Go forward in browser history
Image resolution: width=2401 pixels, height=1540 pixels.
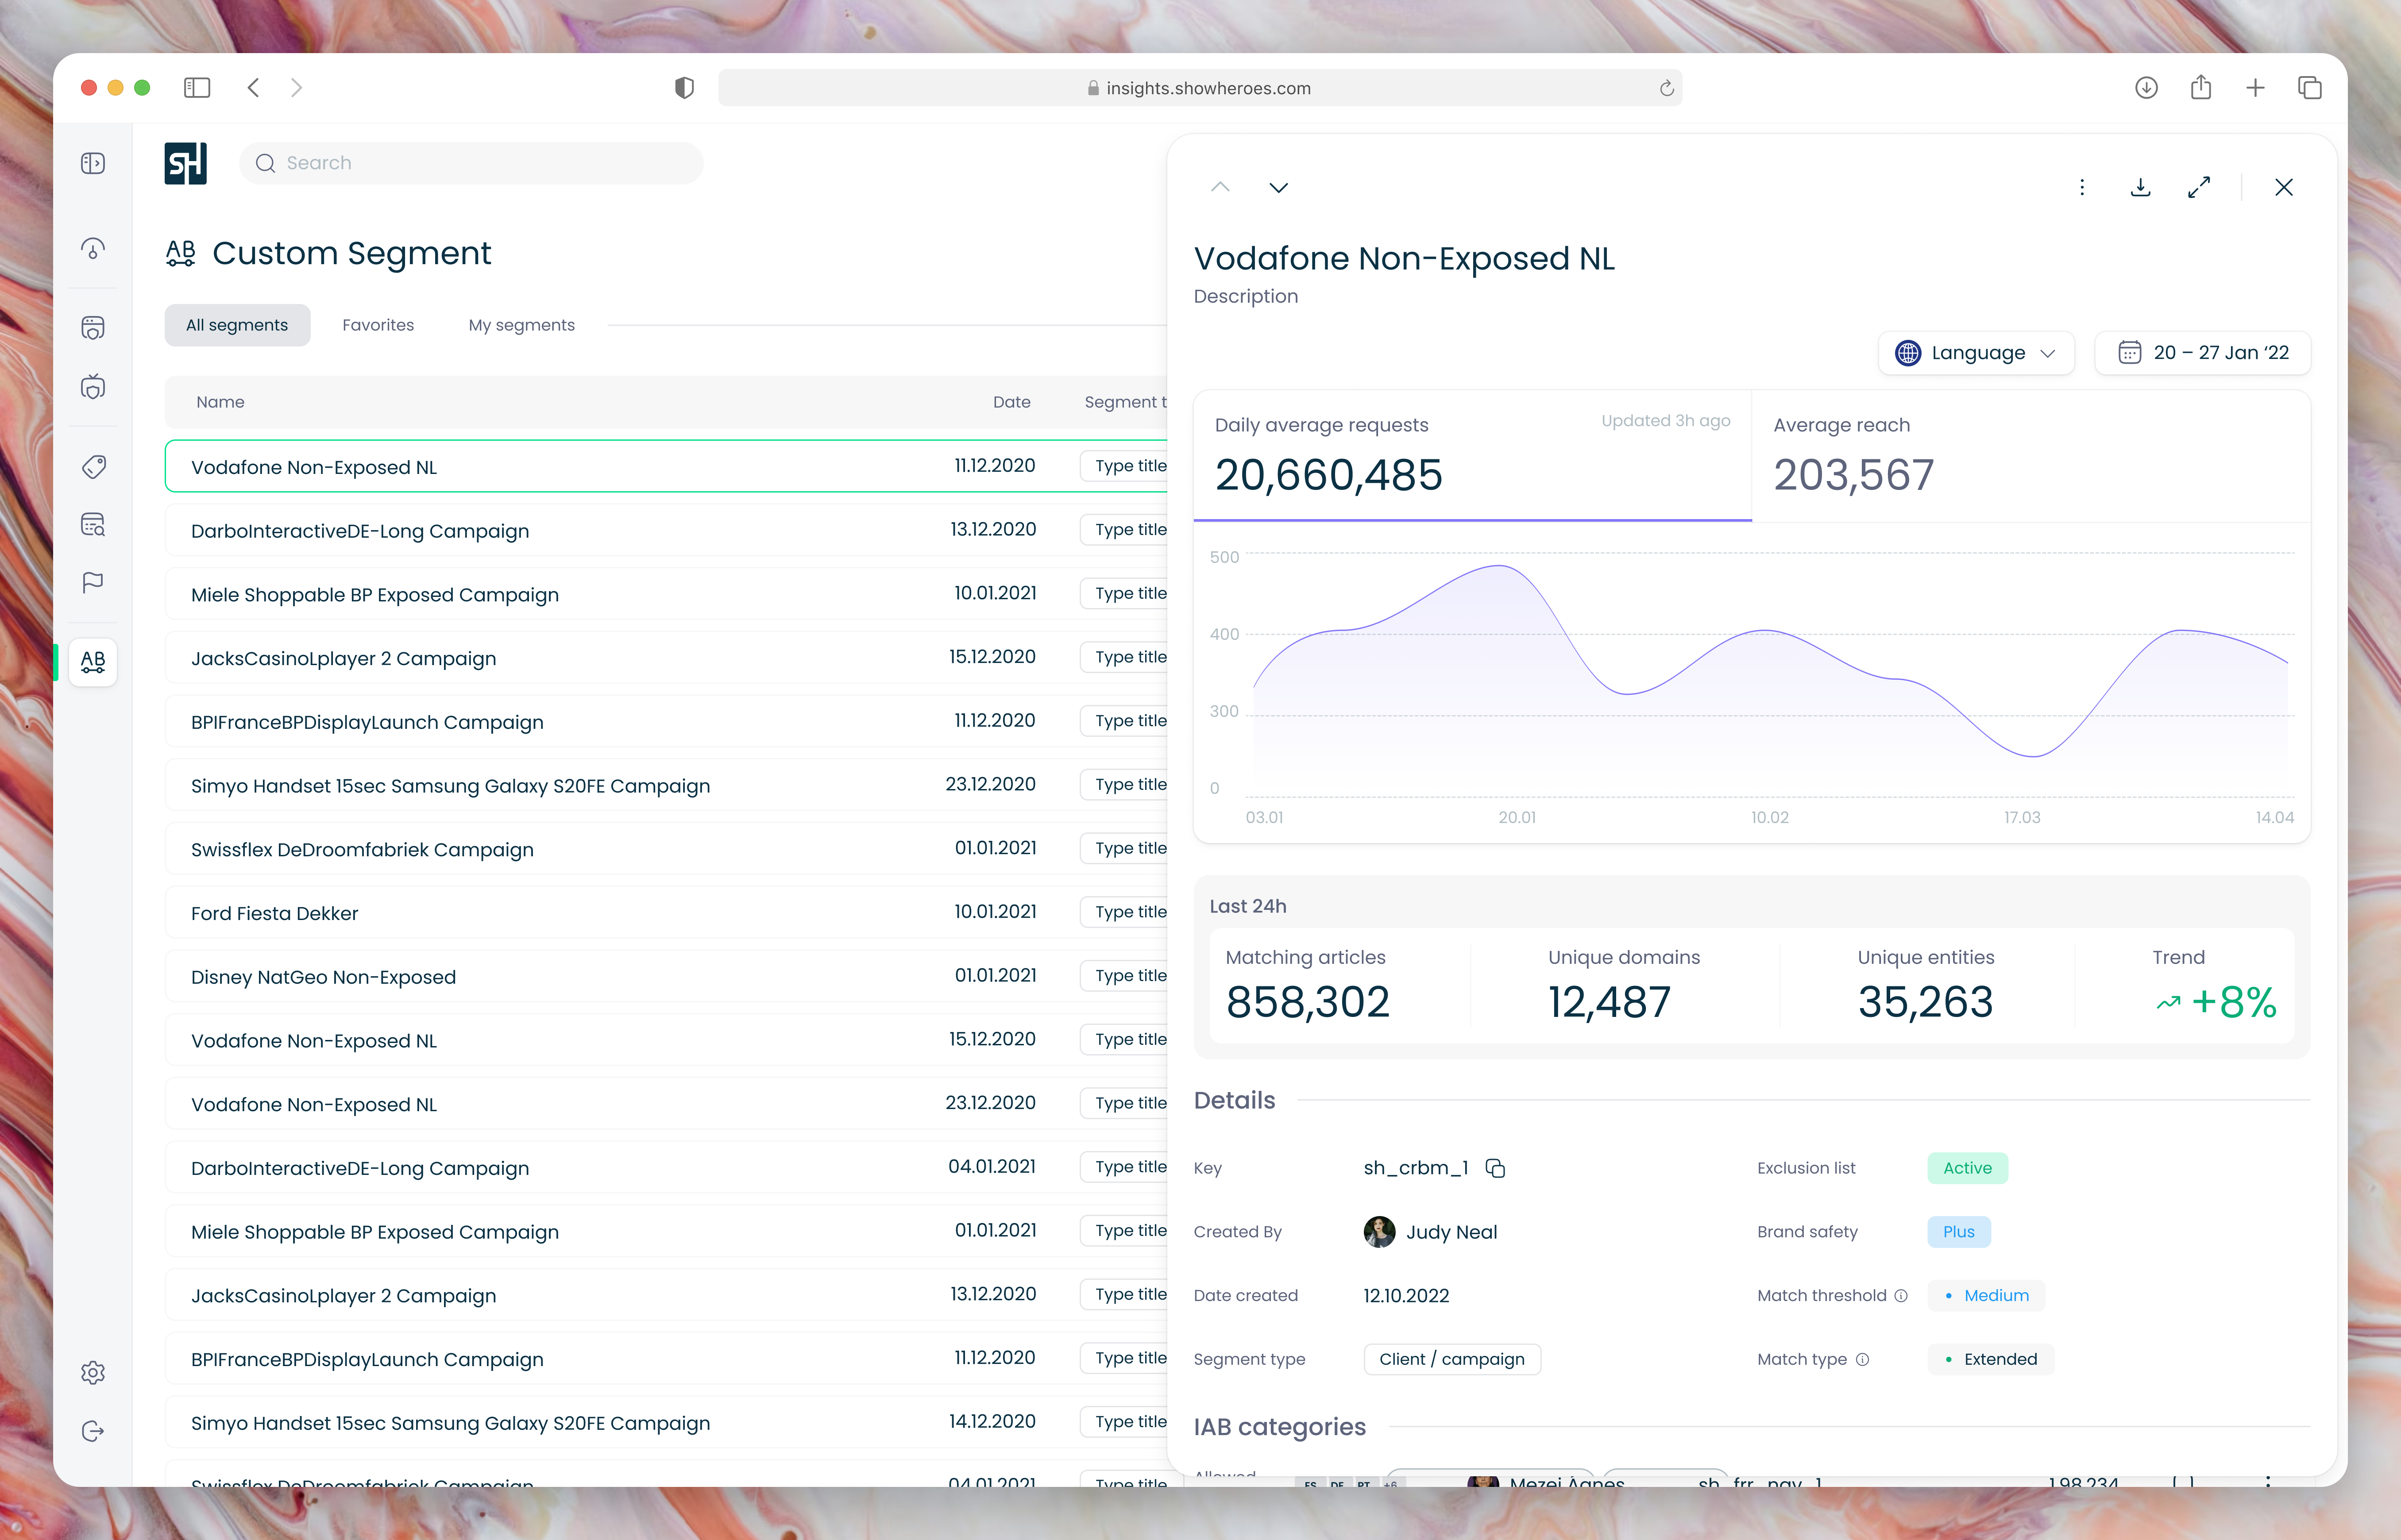pyautogui.click(x=297, y=88)
